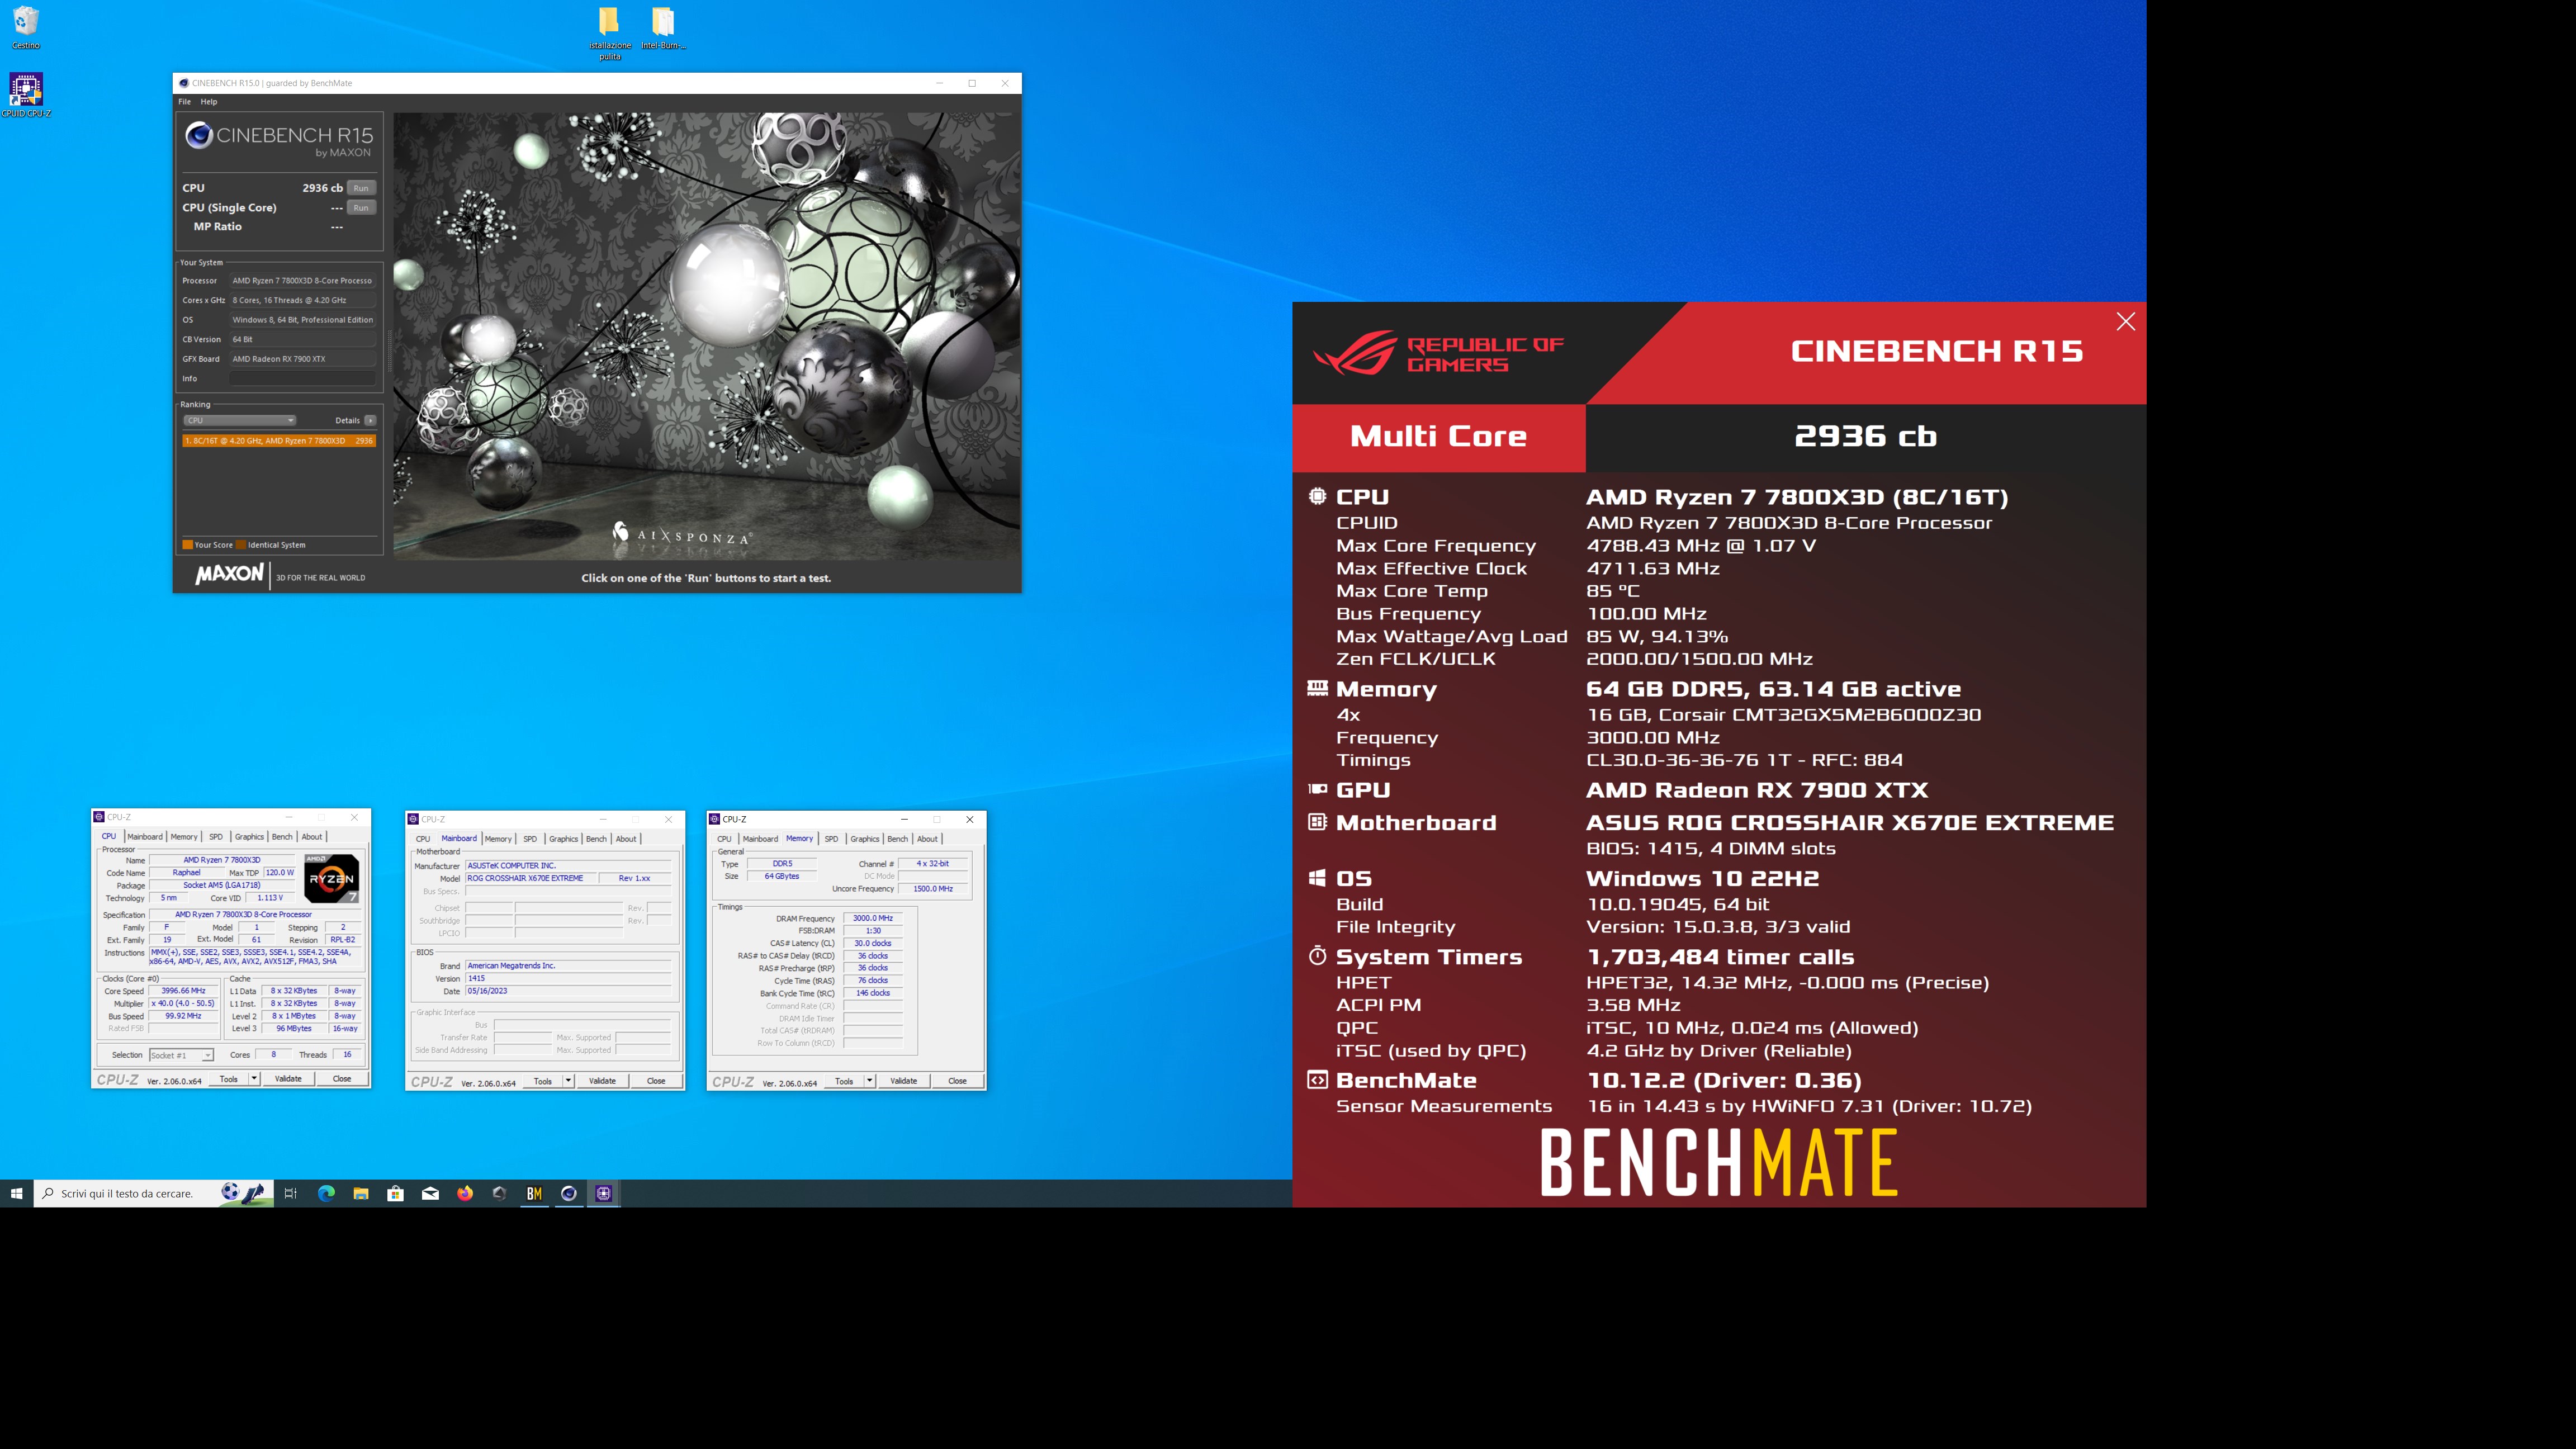Viewport: 2576px width, 1449px height.
Task: Close the BenchMate result panel with X
Action: (x=2125, y=321)
